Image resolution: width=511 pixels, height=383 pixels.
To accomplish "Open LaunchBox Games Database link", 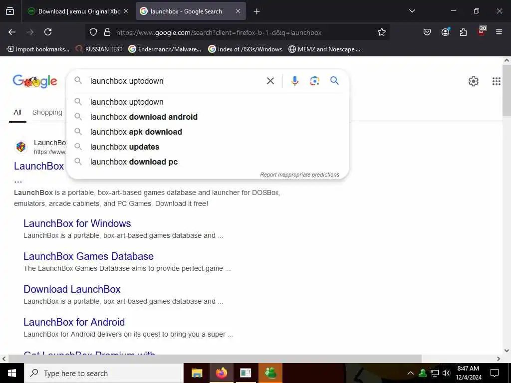I will [89, 256].
